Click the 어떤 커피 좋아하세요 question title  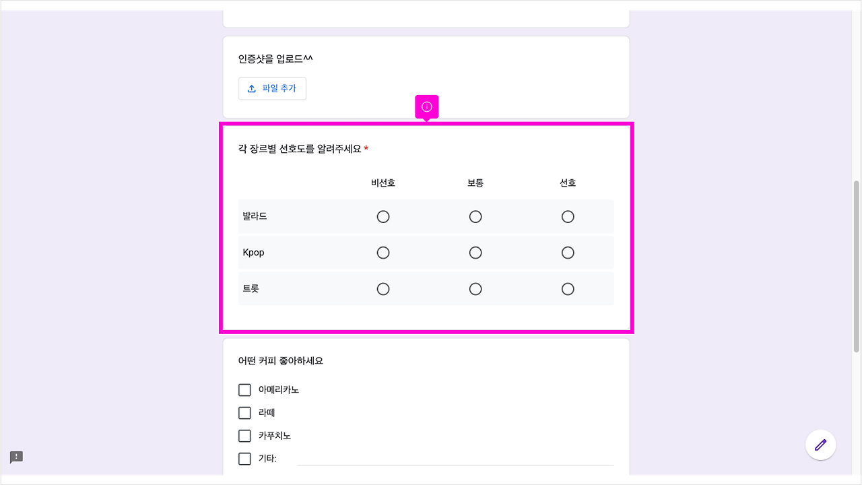tap(280, 360)
